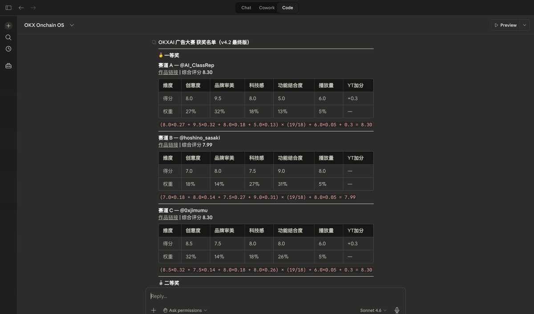Screen dimensions: 534x314
Task: Switch to the Chat tab
Action: coord(246,8)
